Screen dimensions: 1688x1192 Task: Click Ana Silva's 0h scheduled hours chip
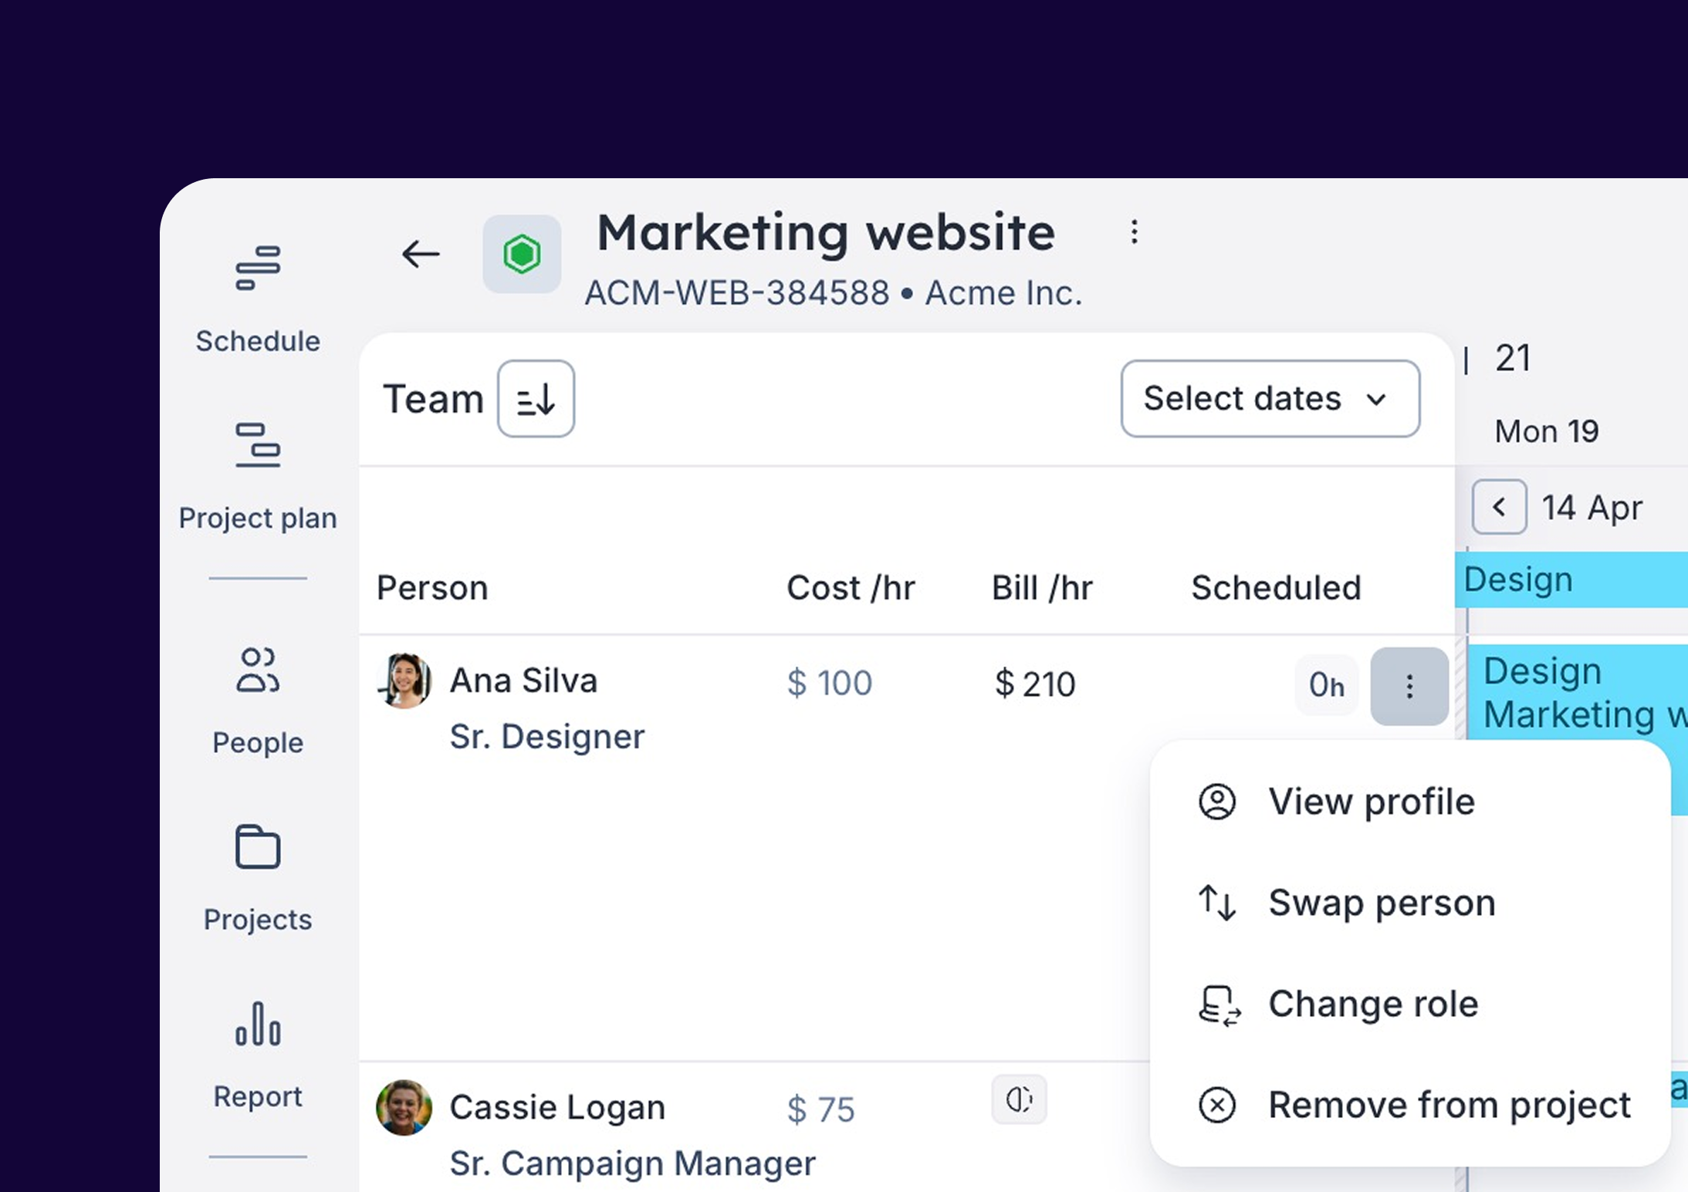coord(1326,686)
